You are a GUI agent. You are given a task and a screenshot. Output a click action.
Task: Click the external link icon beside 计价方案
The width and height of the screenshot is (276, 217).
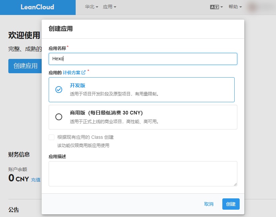click(83, 73)
